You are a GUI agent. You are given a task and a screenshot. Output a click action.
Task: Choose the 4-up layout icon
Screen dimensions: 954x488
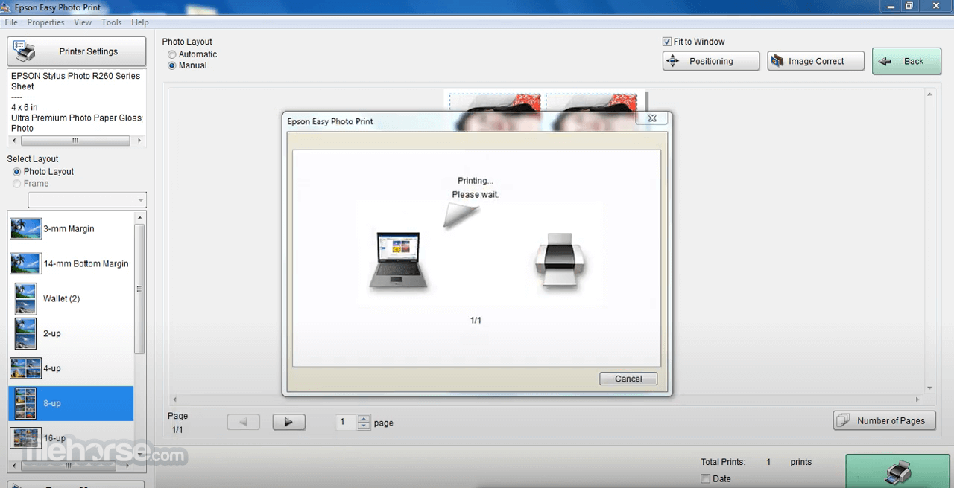point(25,368)
